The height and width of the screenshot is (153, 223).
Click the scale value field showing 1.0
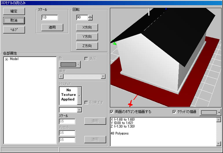tap(50, 17)
